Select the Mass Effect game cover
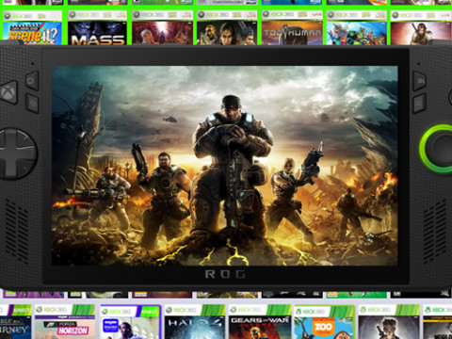Viewport: 452px width, 339px height. pyautogui.click(x=97, y=27)
